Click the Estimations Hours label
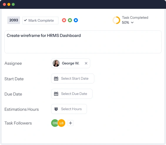This screenshot has height=145, width=166. 22,109
